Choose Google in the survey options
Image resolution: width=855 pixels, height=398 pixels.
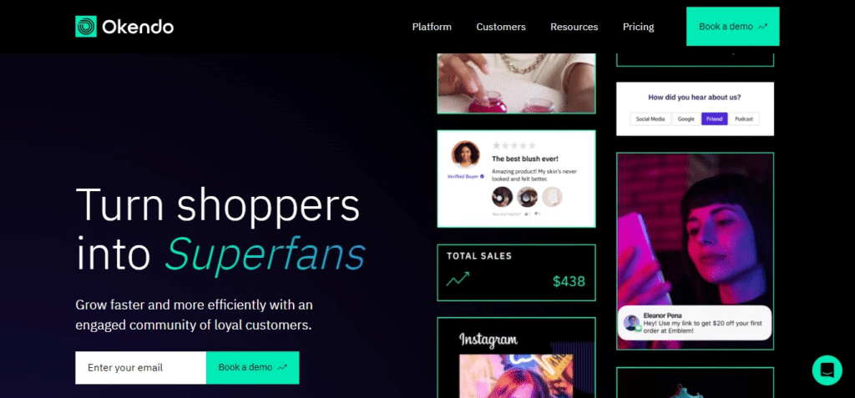pos(686,118)
